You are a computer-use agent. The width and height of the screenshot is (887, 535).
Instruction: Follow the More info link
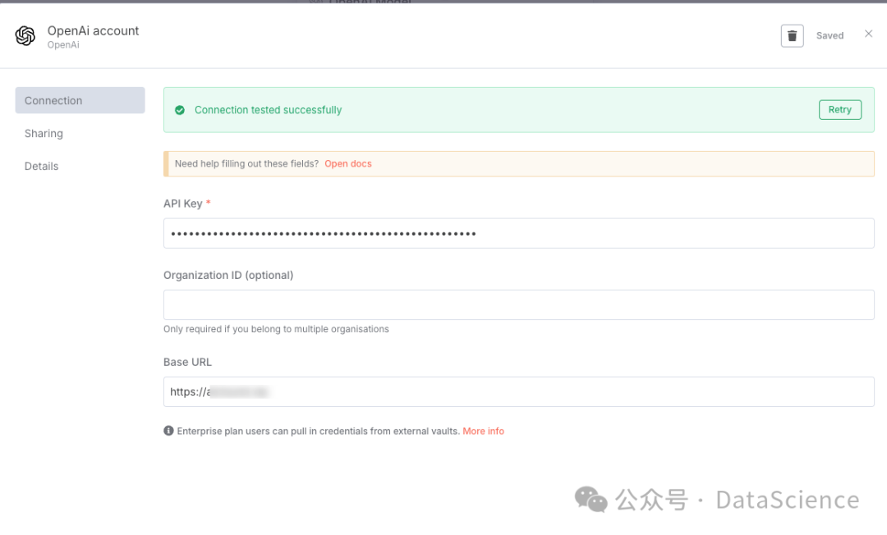pos(483,431)
